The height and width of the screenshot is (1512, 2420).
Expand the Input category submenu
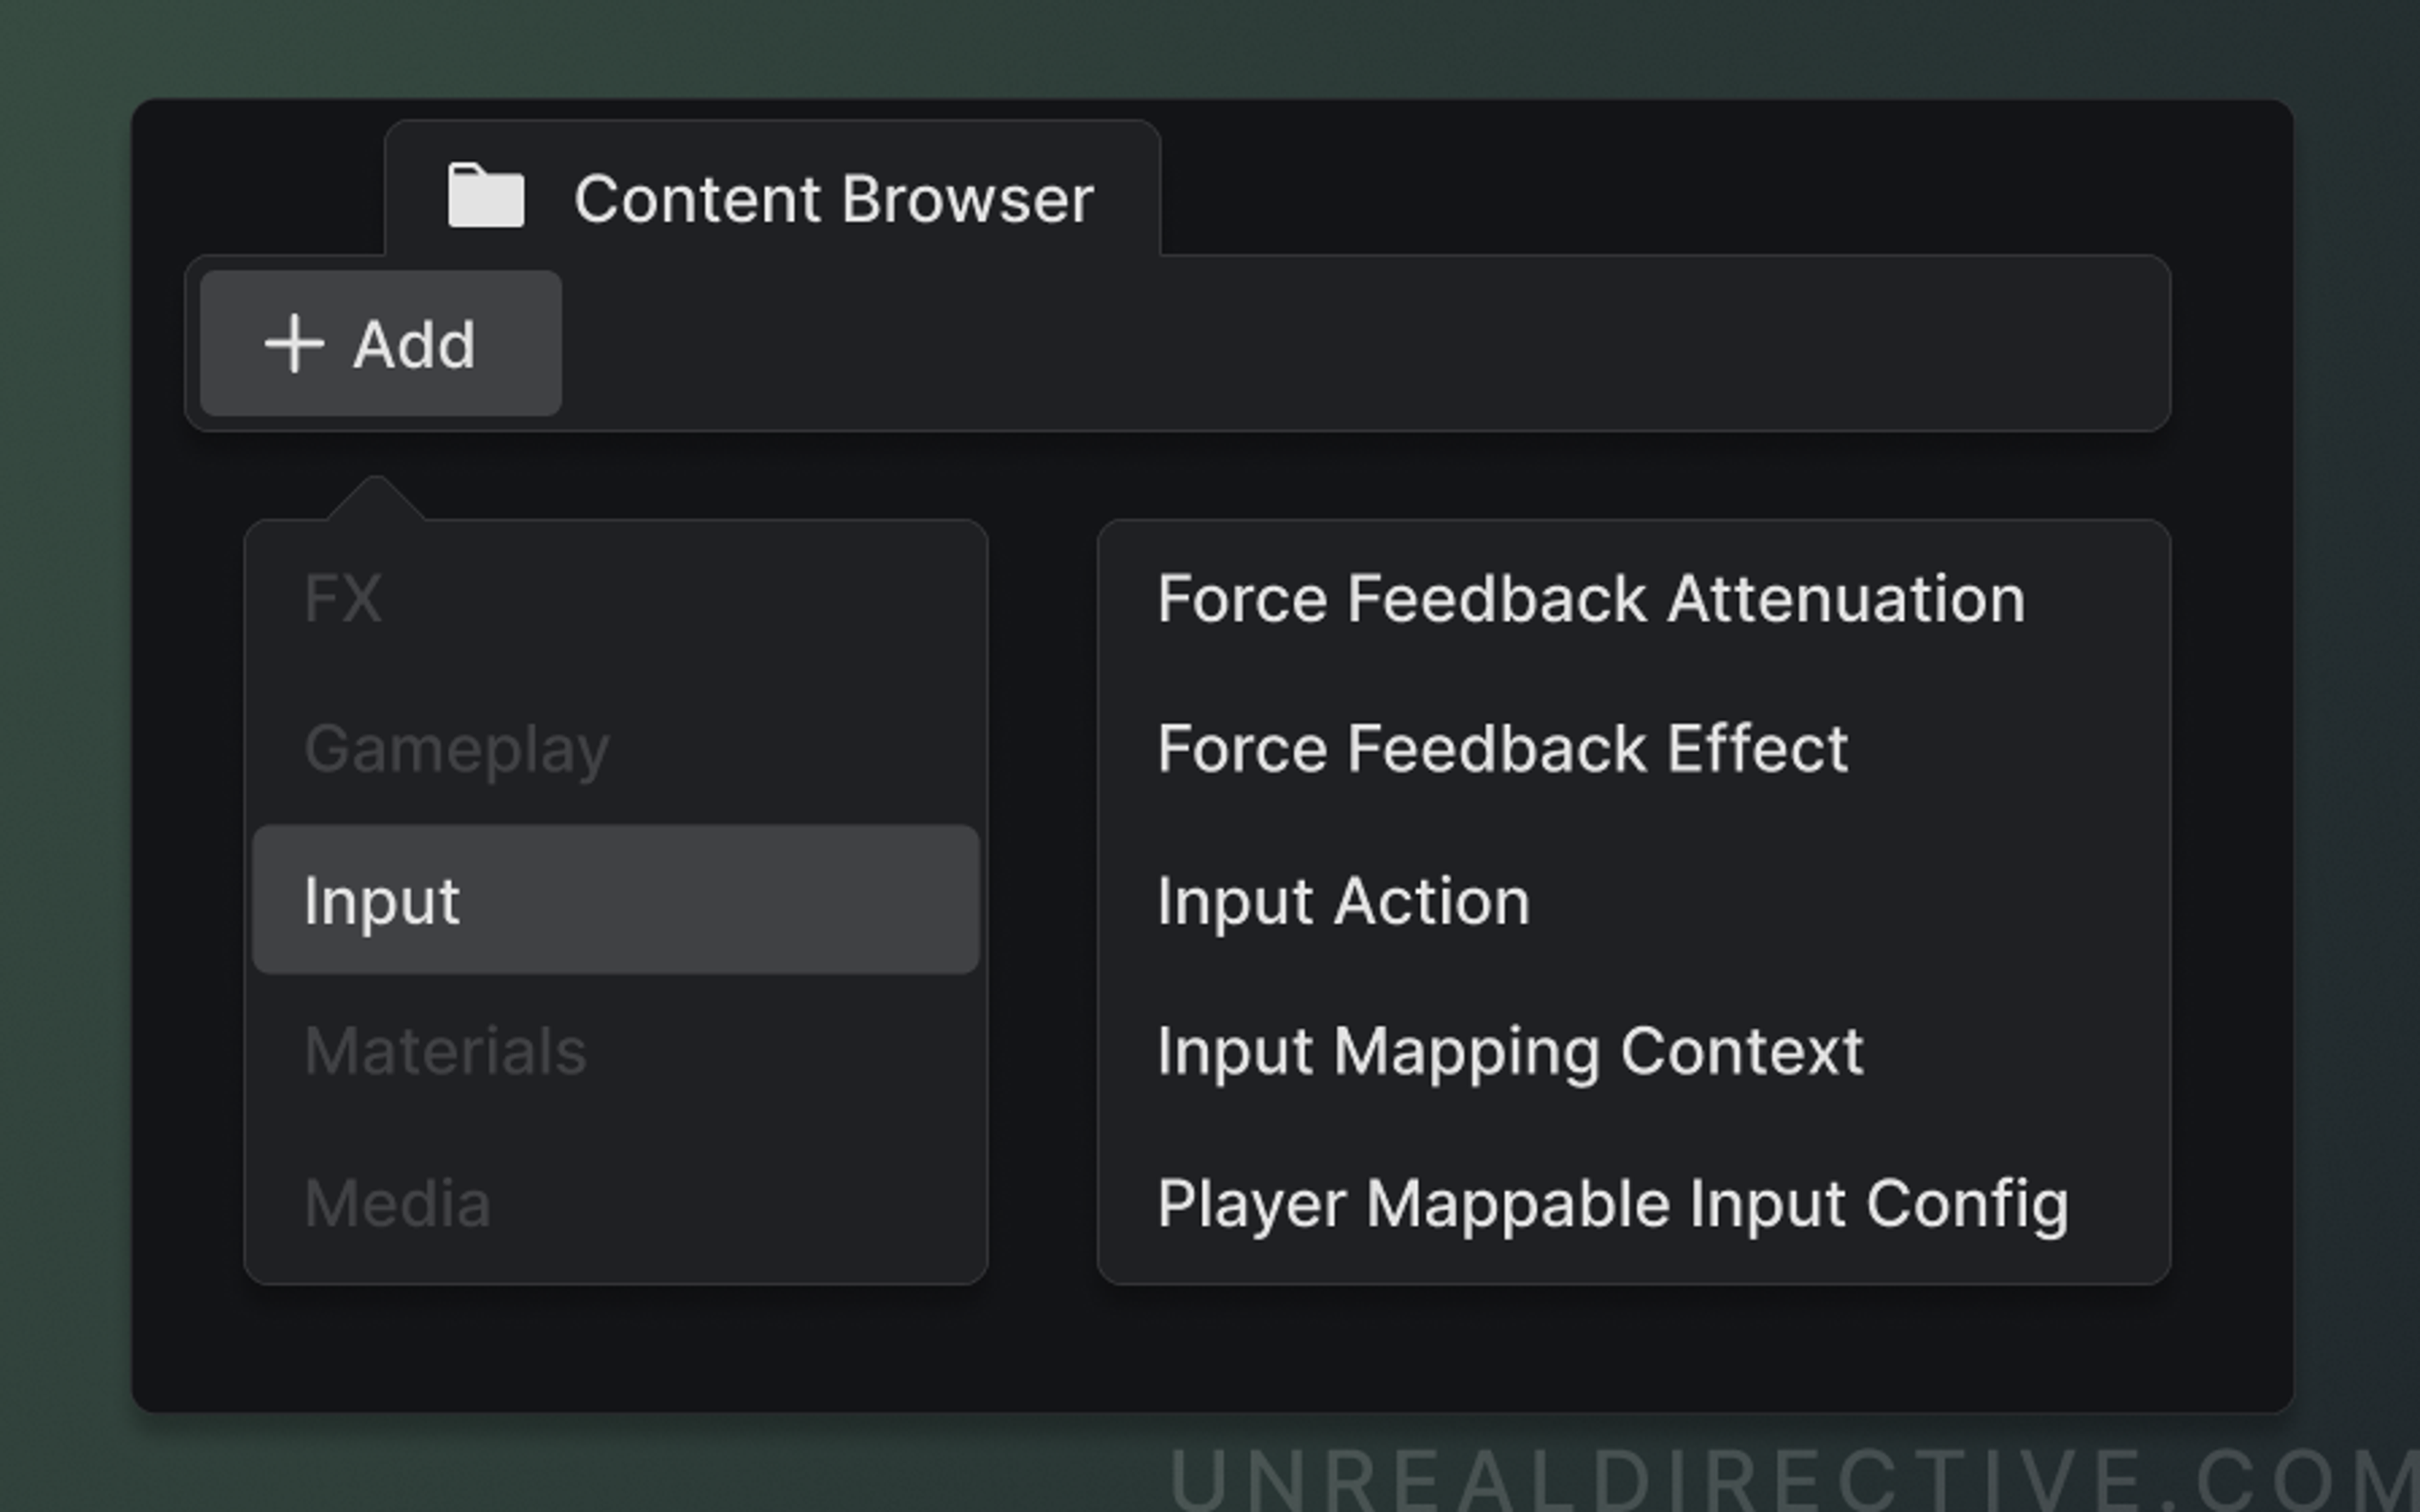(x=384, y=899)
